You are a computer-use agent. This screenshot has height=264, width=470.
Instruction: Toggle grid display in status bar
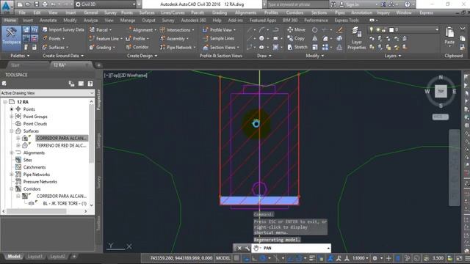236,258
